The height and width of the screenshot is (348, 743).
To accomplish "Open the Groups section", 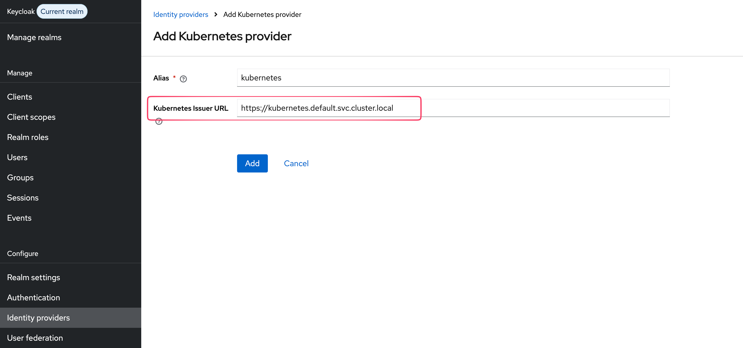I will tap(20, 177).
